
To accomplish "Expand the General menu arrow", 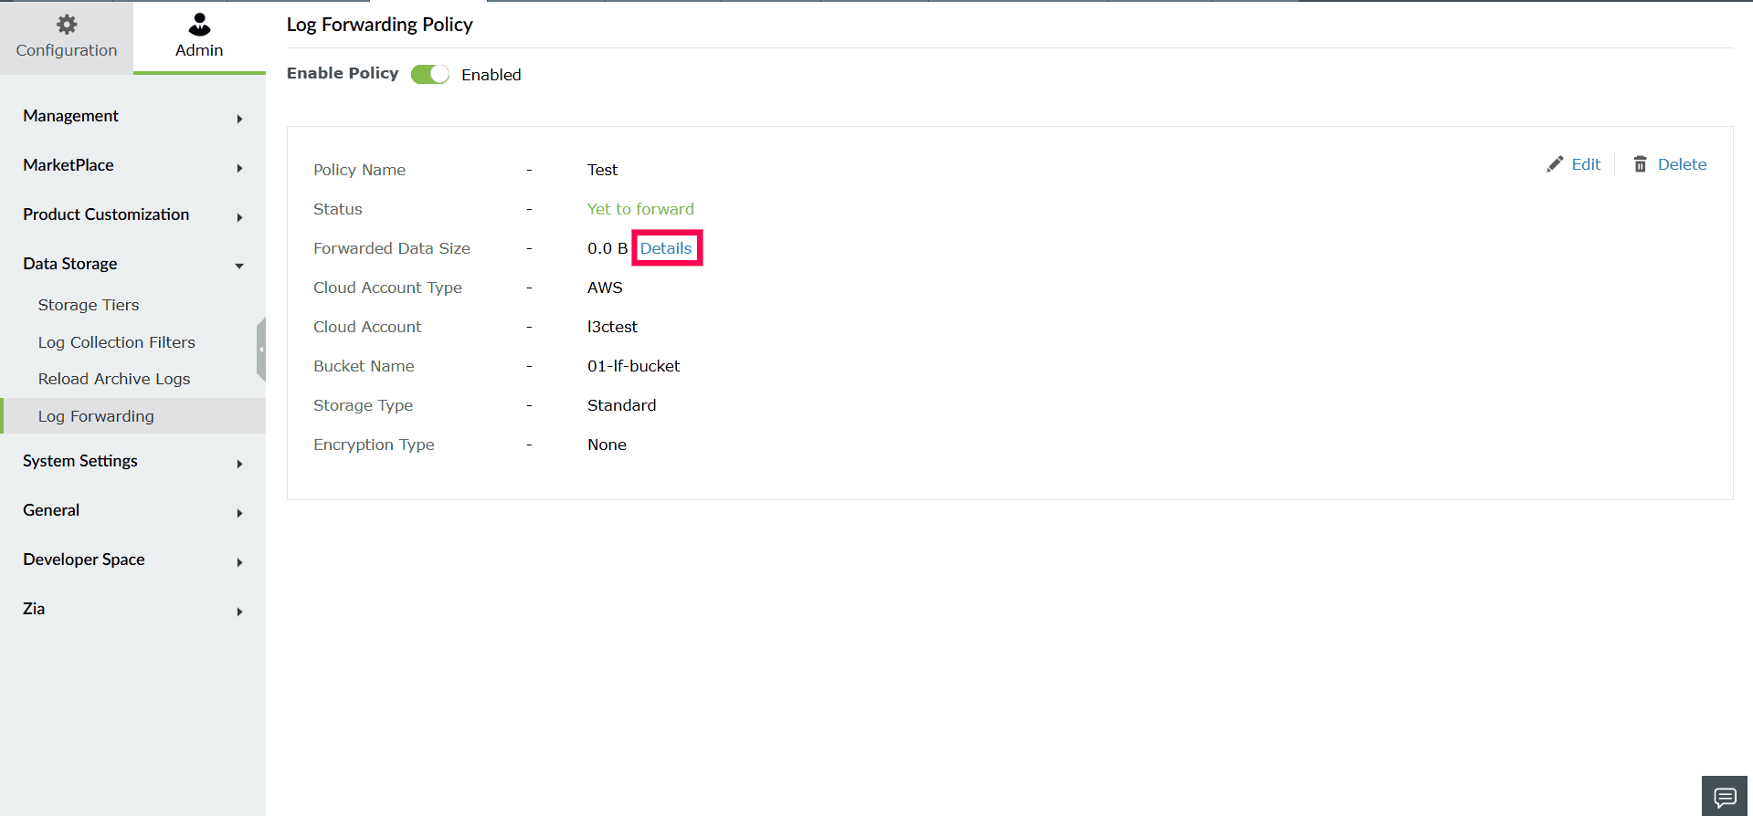I will click(x=239, y=513).
